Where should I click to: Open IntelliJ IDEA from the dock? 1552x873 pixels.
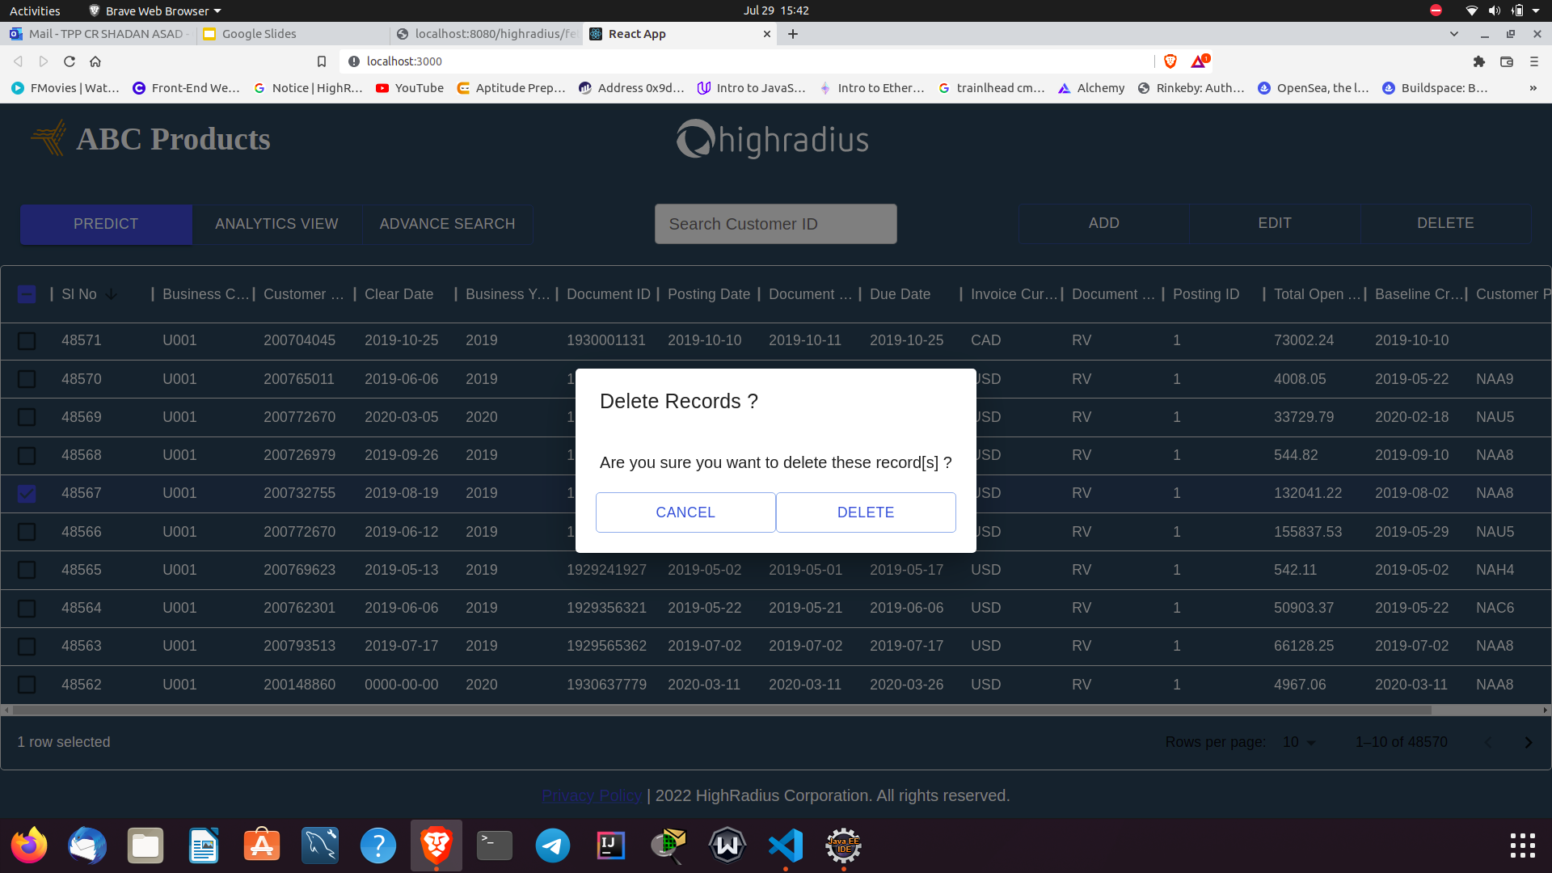[610, 846]
